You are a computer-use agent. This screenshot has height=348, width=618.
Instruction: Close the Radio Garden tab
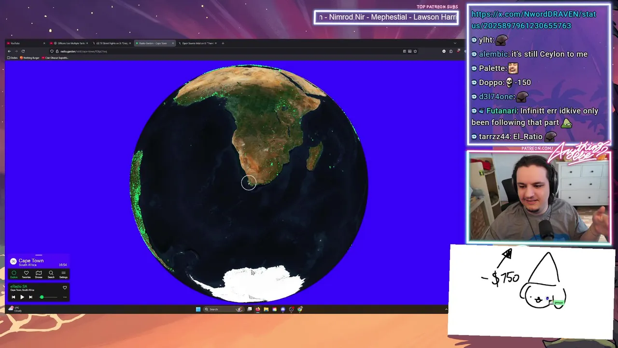pyautogui.click(x=173, y=43)
